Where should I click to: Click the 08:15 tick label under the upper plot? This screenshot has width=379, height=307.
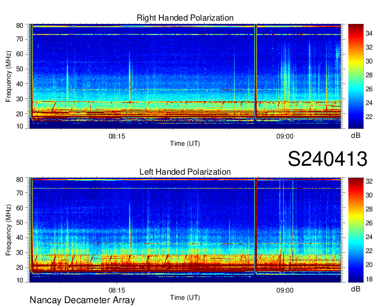[116, 136]
